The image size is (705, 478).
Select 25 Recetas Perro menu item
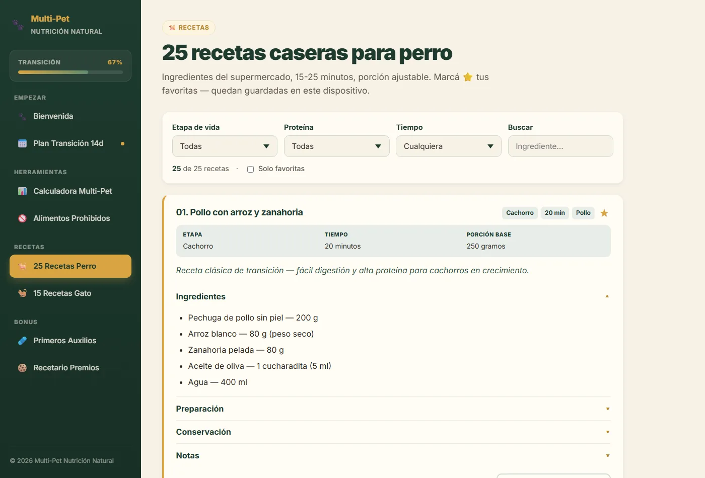70,266
